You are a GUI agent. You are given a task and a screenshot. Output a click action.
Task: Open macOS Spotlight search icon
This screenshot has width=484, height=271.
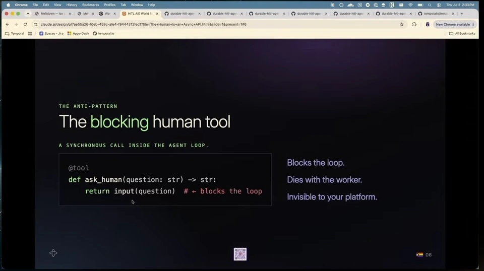(430, 5)
